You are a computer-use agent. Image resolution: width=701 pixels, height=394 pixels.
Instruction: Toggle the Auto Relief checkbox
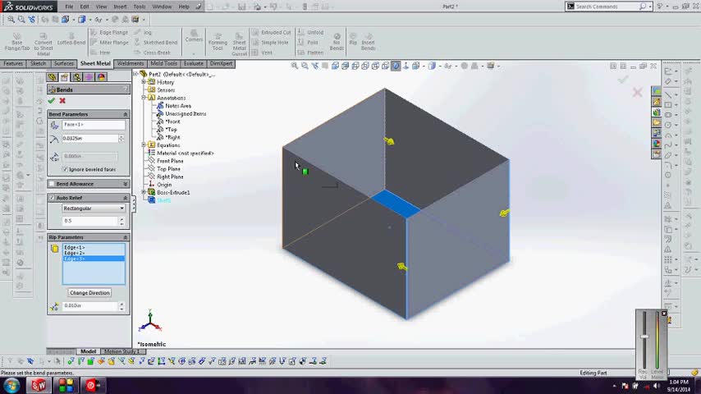pyautogui.click(x=52, y=198)
